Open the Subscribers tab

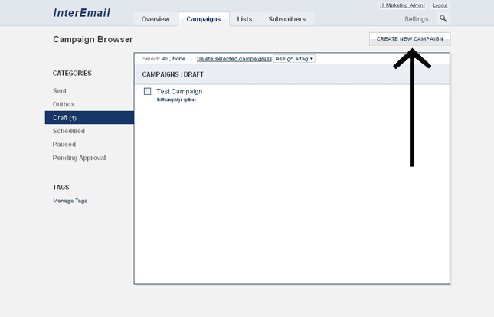(x=286, y=19)
